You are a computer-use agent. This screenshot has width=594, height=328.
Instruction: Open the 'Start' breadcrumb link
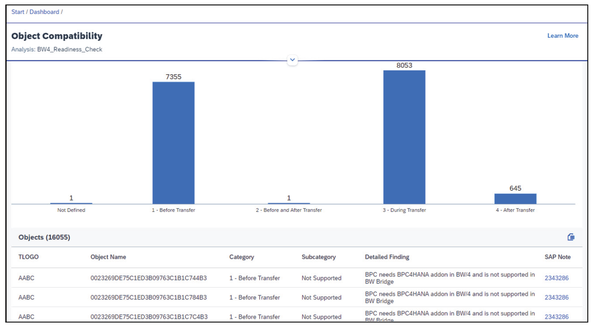pos(18,12)
